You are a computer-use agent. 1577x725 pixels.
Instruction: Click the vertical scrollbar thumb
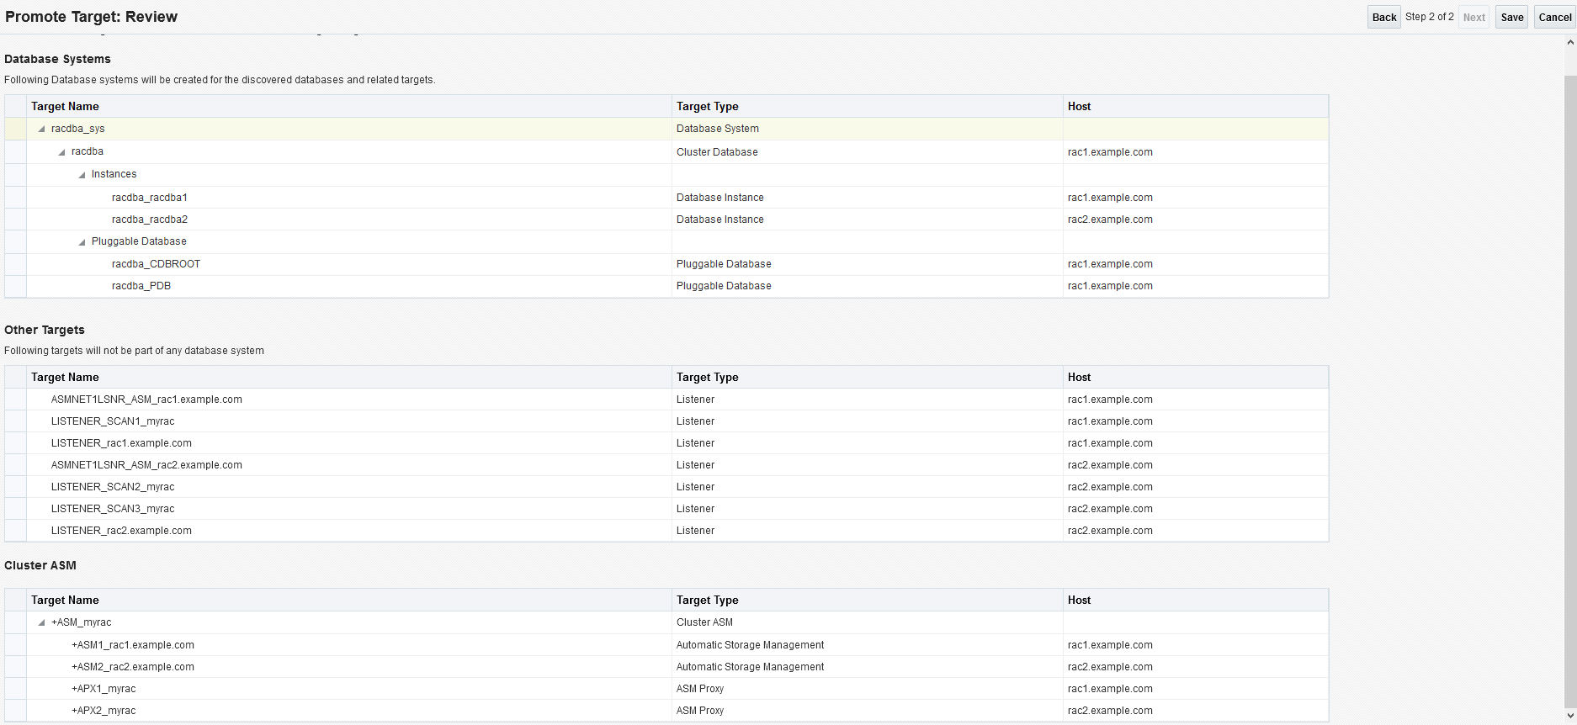coord(1570,391)
